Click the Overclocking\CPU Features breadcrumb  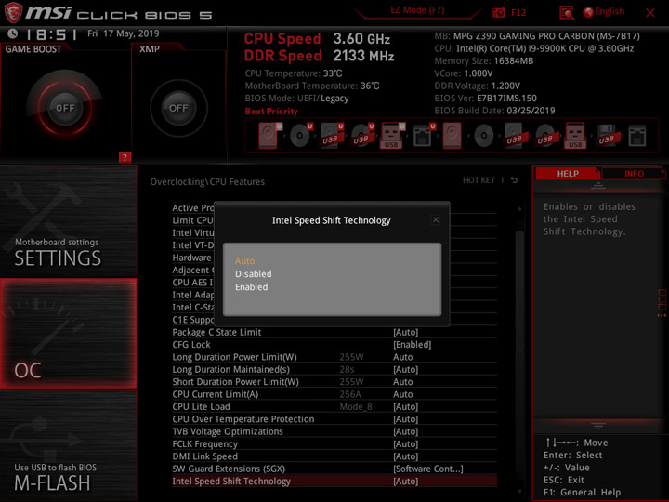207,182
